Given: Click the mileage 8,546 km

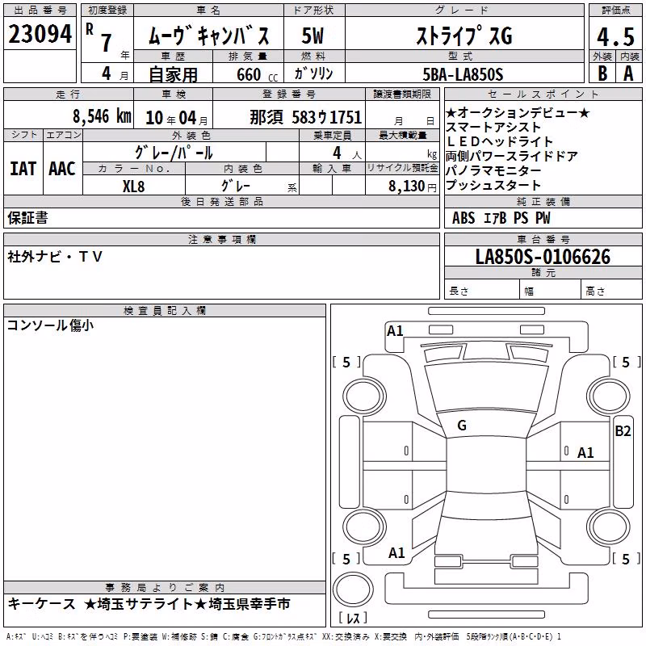Looking at the screenshot, I should click(103, 116).
